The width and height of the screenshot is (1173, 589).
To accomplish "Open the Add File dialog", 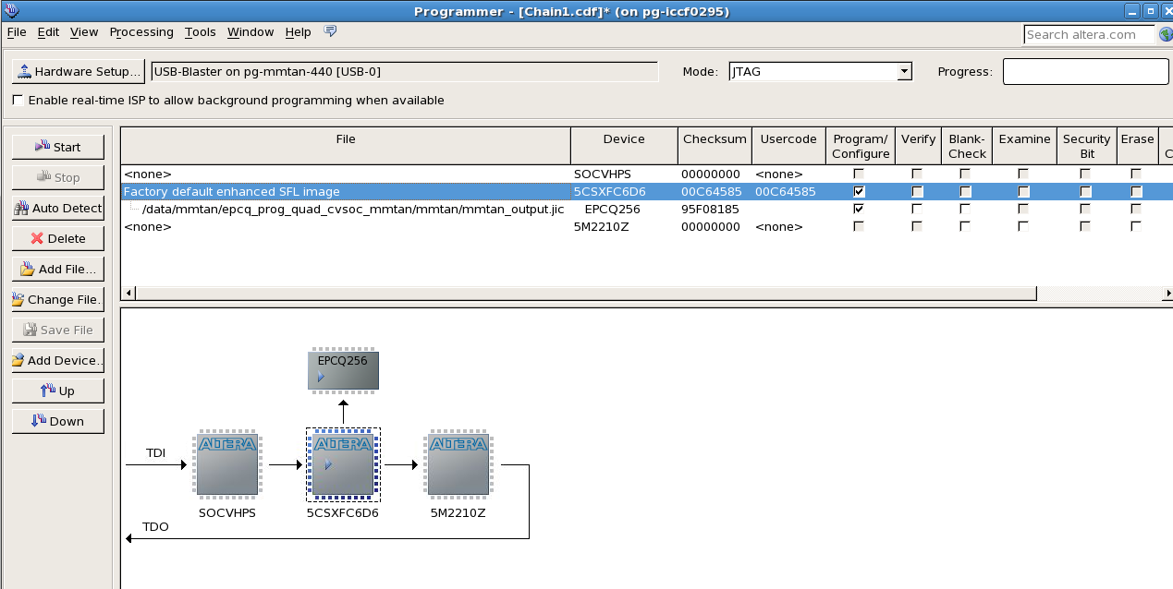I will pyautogui.click(x=57, y=269).
